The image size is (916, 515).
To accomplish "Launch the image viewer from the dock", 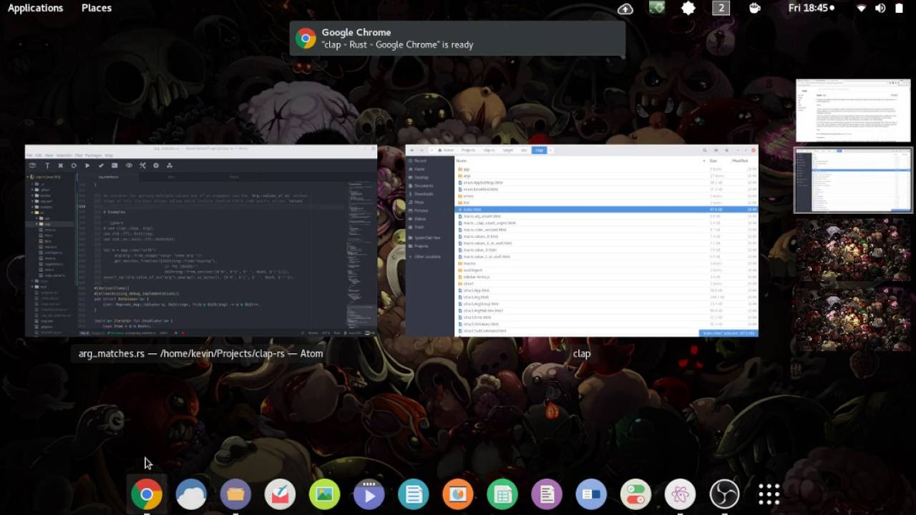I will 324,494.
